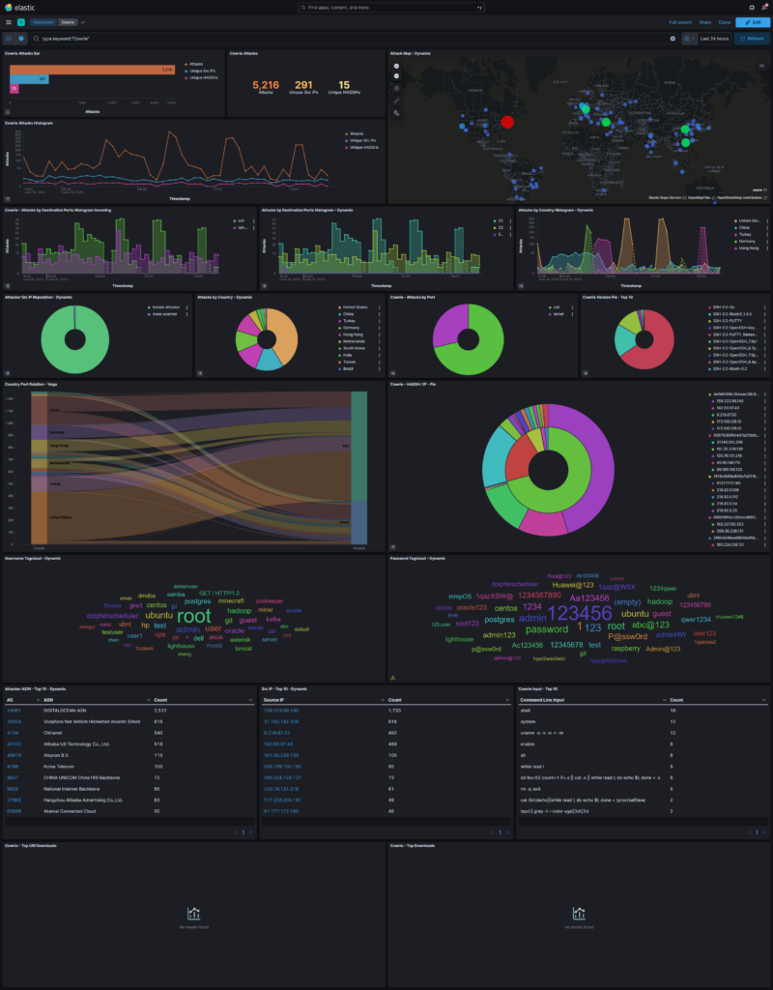Screen dimensions: 773x990
Task: Open the Count column menu in Attacker ASN table
Action: coord(250,700)
